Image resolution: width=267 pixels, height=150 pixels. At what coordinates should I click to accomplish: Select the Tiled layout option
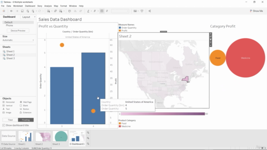click(x=10, y=120)
